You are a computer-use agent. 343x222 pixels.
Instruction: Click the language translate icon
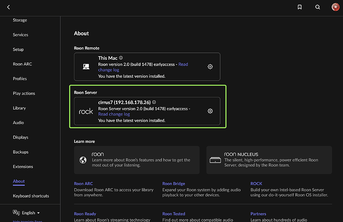(x=16, y=213)
